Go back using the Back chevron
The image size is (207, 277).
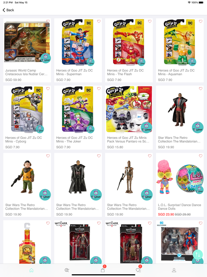[8, 10]
